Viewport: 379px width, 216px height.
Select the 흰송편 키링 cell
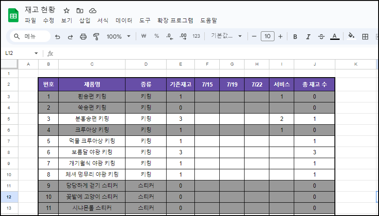(x=92, y=97)
